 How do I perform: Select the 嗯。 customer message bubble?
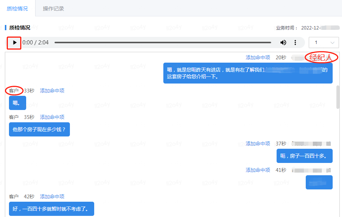pyautogui.click(x=17, y=103)
